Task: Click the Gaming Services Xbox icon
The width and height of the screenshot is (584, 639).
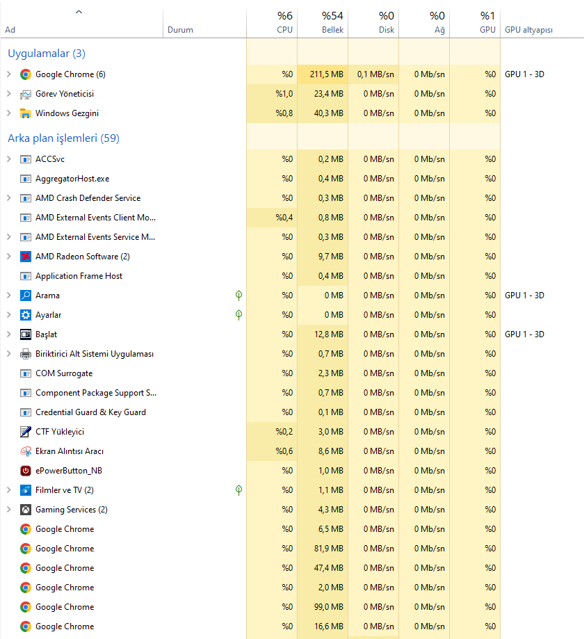Action: click(x=26, y=510)
